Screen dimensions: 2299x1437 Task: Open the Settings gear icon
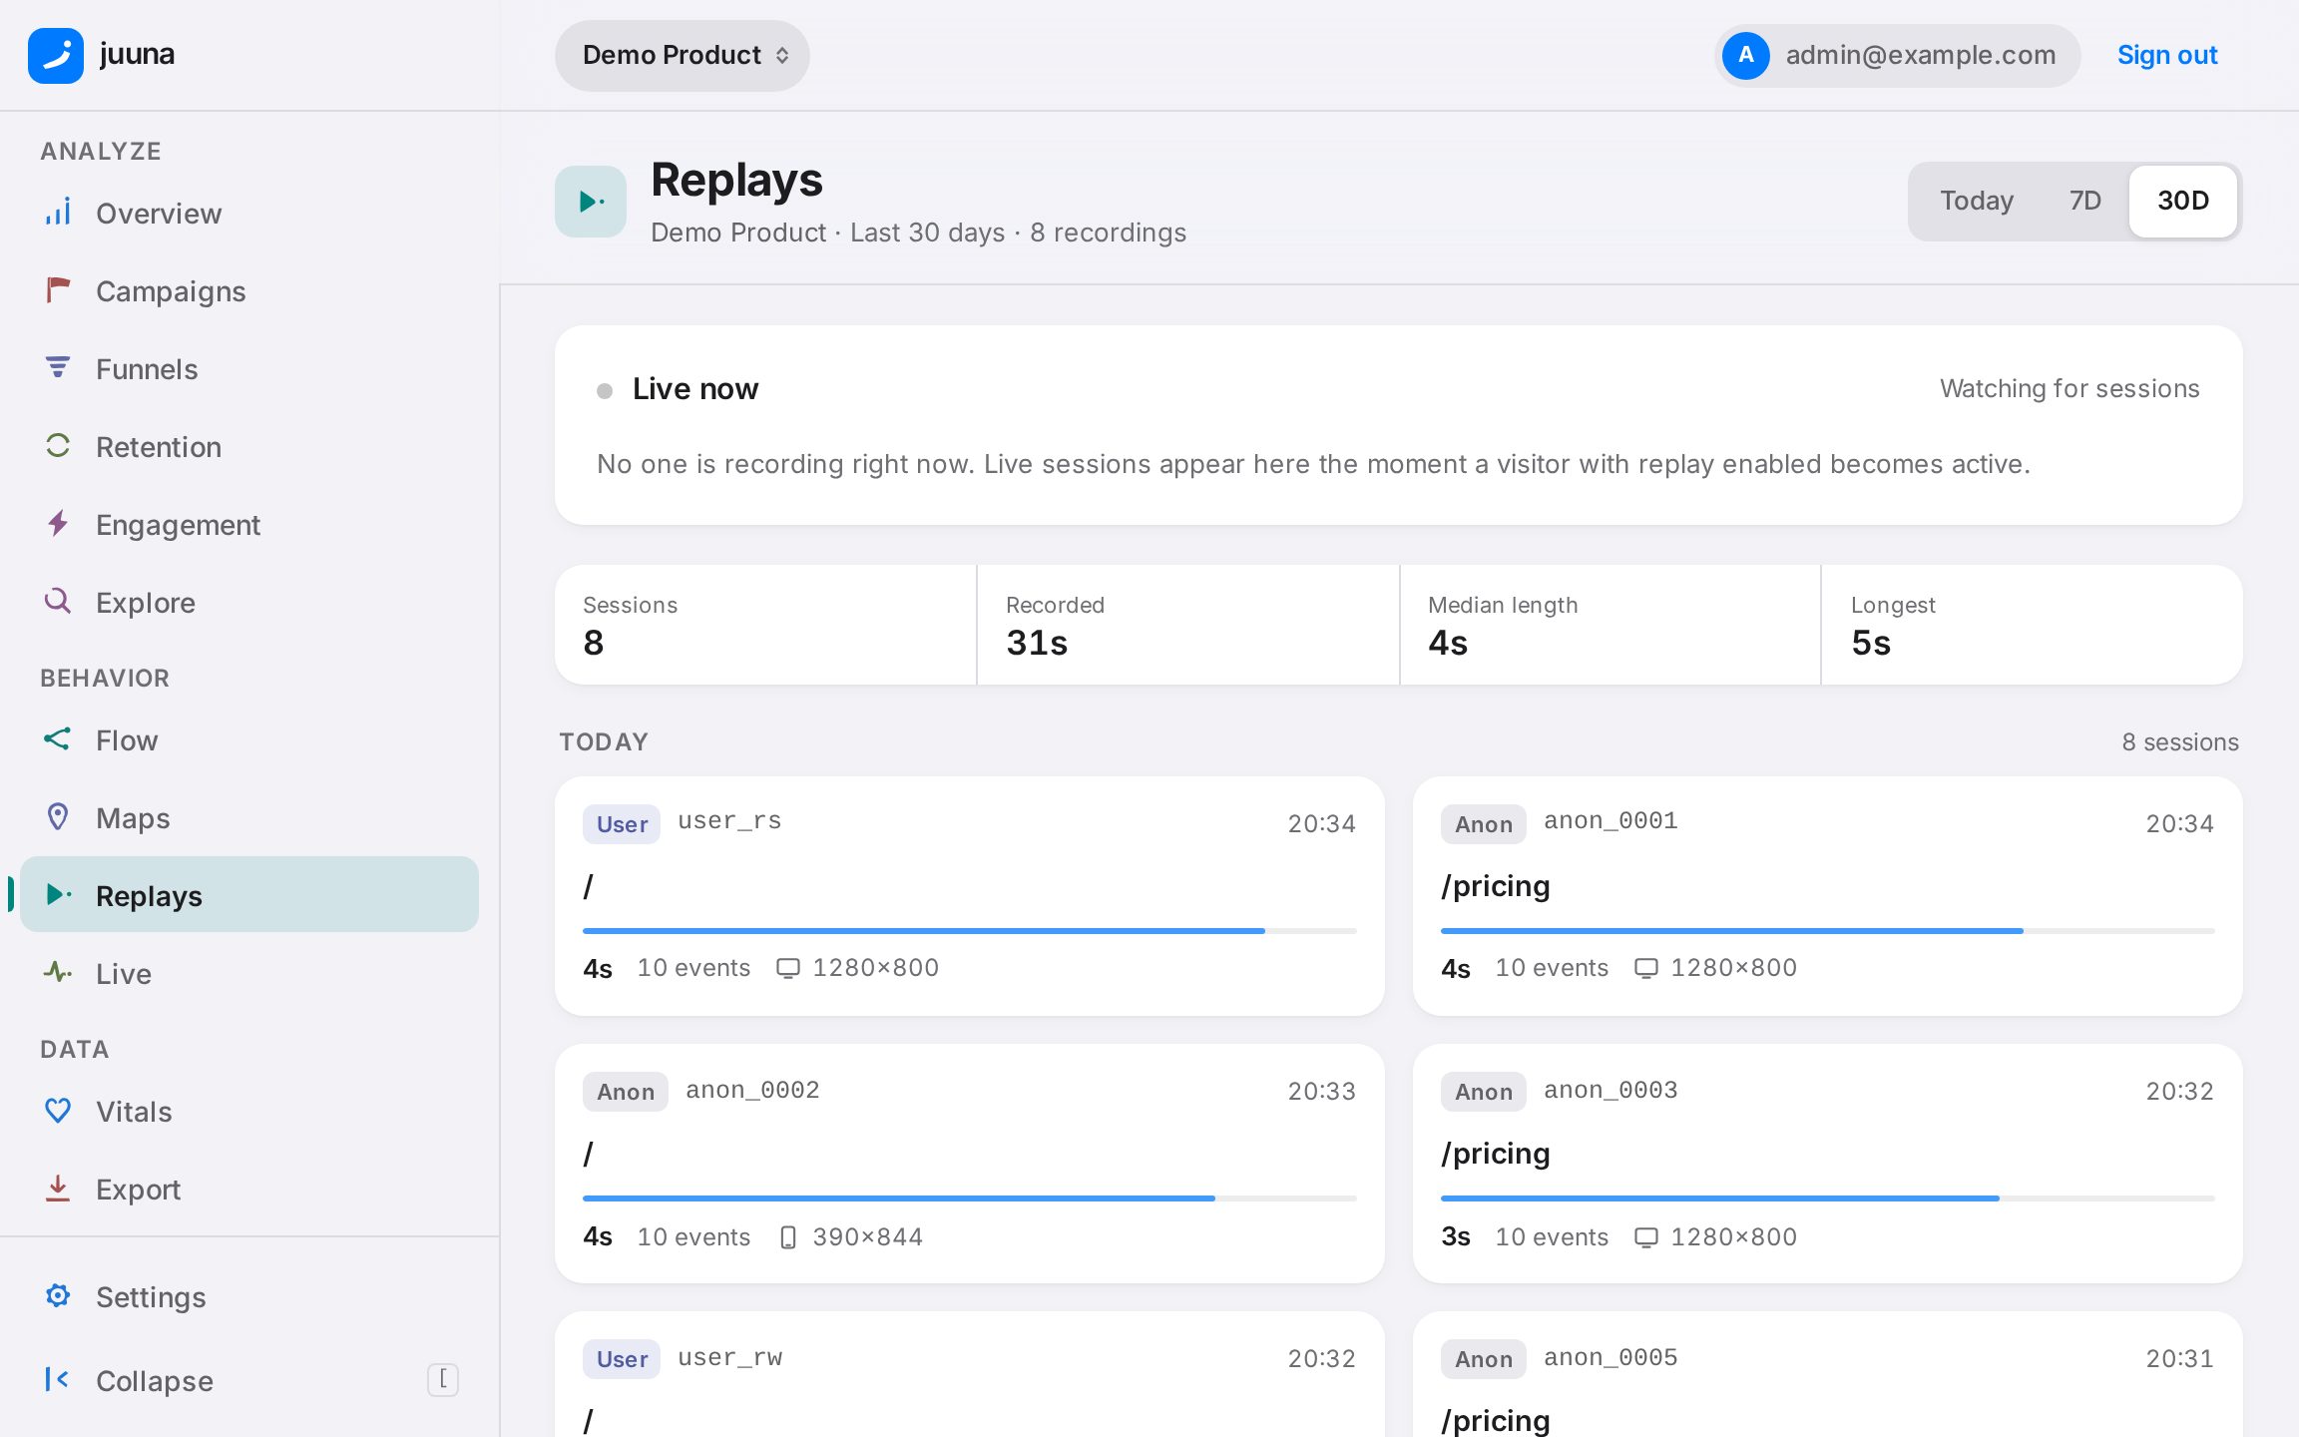coord(58,1296)
